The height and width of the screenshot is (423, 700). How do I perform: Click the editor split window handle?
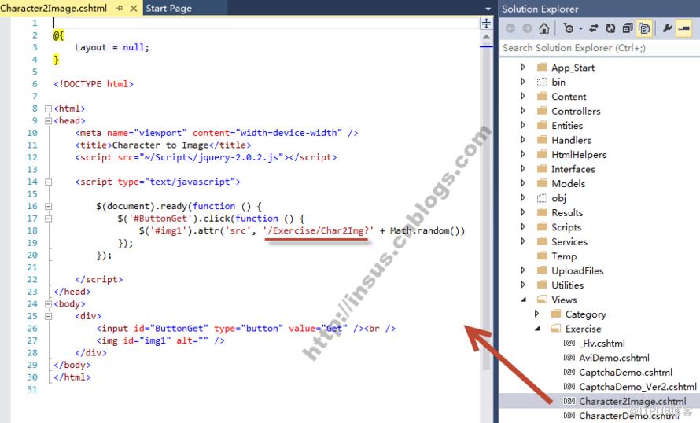click(x=486, y=23)
